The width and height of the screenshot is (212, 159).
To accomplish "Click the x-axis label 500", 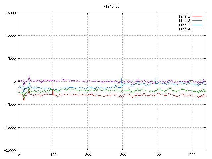I will (x=192, y=155).
